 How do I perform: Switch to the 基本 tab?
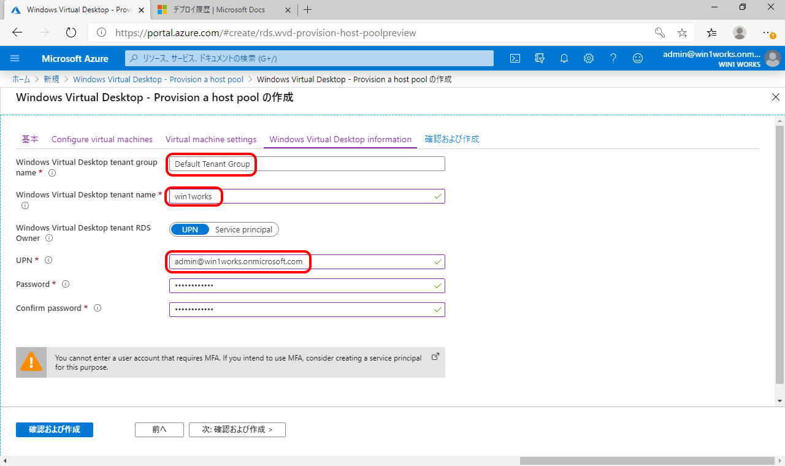pyautogui.click(x=30, y=139)
